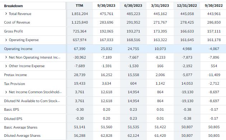
Task: Click the 12/31/2022 column header
Action: (187, 6)
